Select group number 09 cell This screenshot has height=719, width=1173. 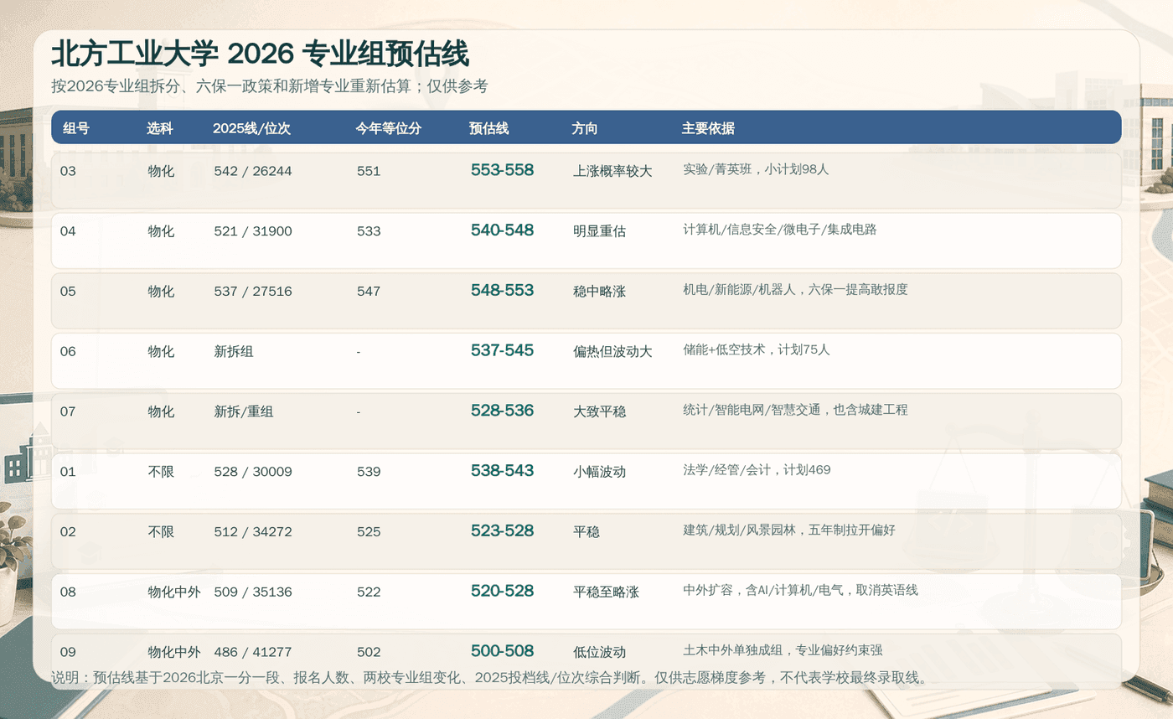coord(68,652)
